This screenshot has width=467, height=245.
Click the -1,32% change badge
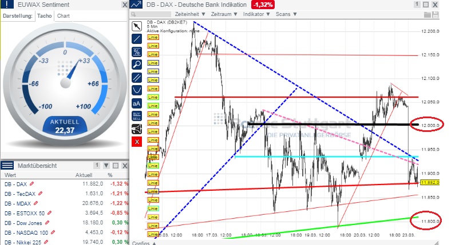click(x=263, y=5)
